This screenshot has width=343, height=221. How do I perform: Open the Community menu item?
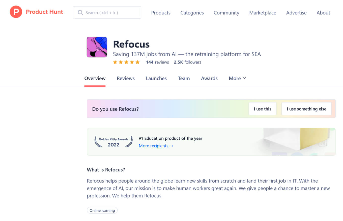[x=226, y=13]
